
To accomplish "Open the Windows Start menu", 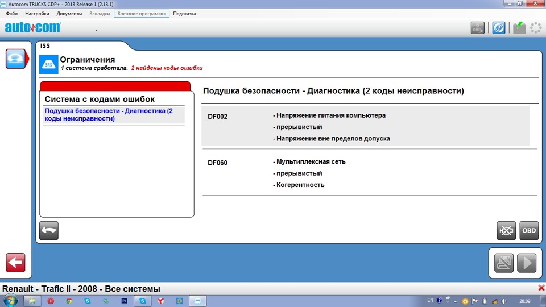I will coord(10,301).
